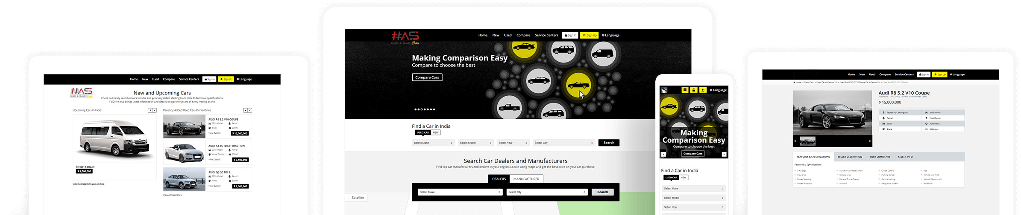The image size is (1021, 215).
Task: Open Select Make dropdown in desktop Find a Car
Action: [x=433, y=143]
